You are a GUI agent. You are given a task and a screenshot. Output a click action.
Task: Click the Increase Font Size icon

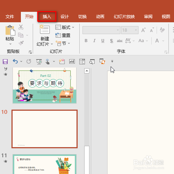click(143, 30)
